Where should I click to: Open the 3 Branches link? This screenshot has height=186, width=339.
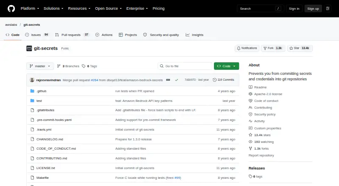point(68,66)
